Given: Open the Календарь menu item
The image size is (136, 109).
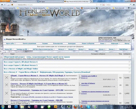Looking at the screenshot, I should click(72, 43).
